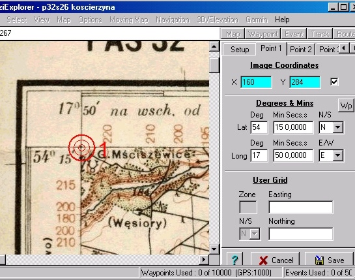
Task: Click the Events Used status text
Action: (319, 273)
